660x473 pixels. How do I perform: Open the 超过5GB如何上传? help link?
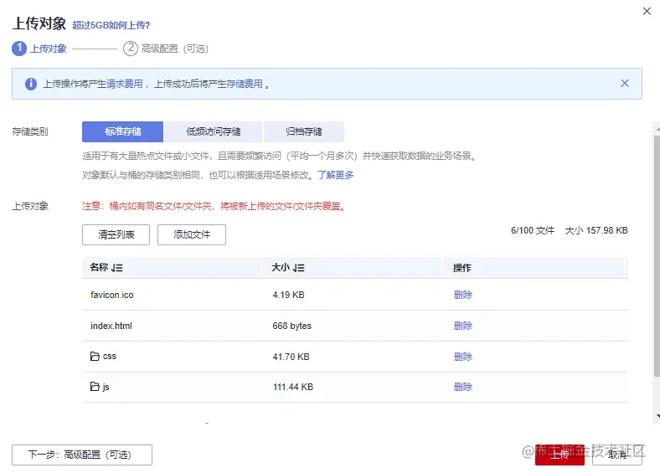point(111,25)
